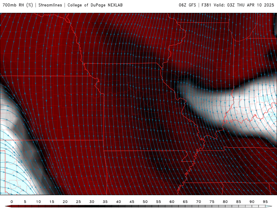Screen dimensions: 277x208
Task: Click the '60' colorbar label
Action: pyautogui.click(x=172, y=202)
